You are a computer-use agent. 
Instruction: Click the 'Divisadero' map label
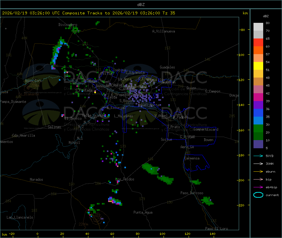pos(68,25)
